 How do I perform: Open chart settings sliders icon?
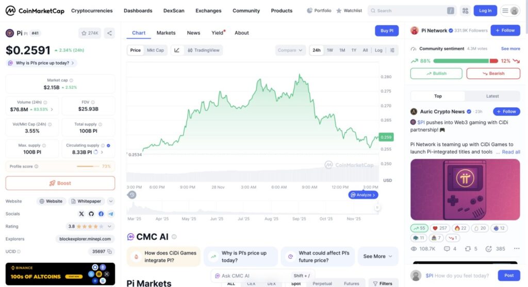click(392, 50)
